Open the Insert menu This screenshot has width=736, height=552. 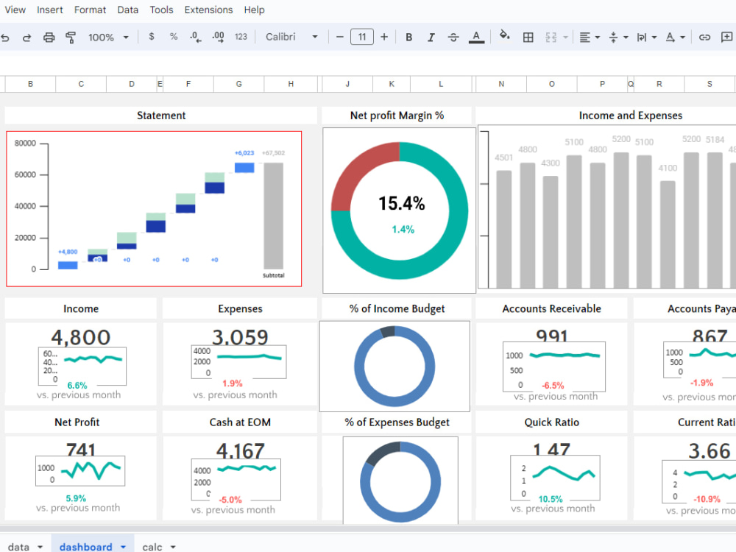click(50, 10)
